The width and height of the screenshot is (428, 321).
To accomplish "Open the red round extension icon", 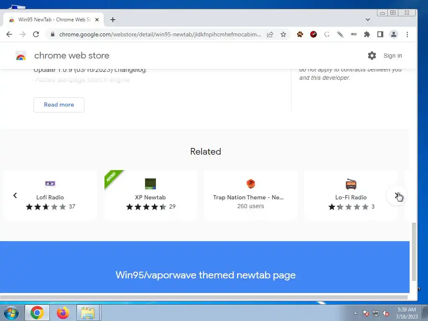I will 313,34.
